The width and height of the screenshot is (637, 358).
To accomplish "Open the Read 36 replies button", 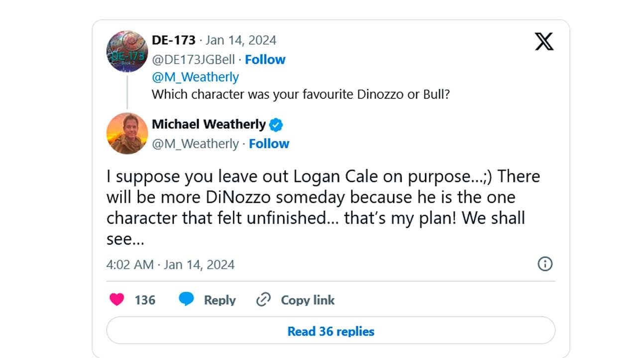I will pos(331,331).
